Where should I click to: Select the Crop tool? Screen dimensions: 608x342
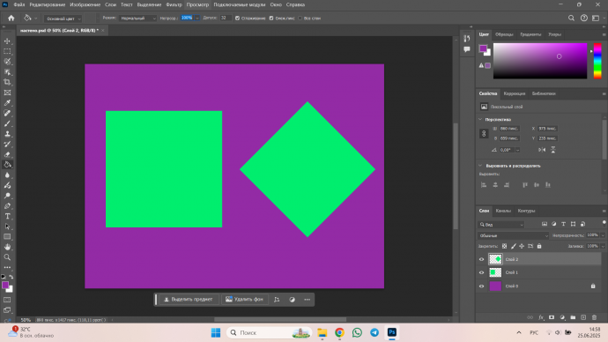(7, 82)
